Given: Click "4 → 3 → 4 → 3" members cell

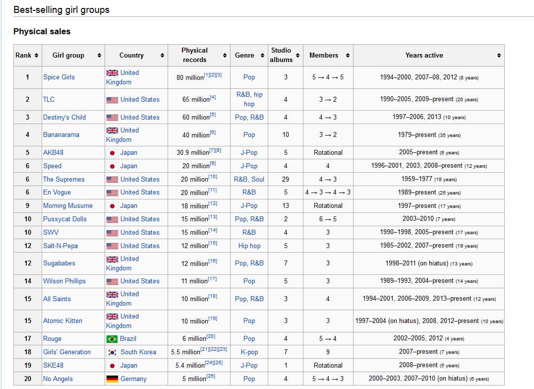Looking at the screenshot, I should click(328, 193).
